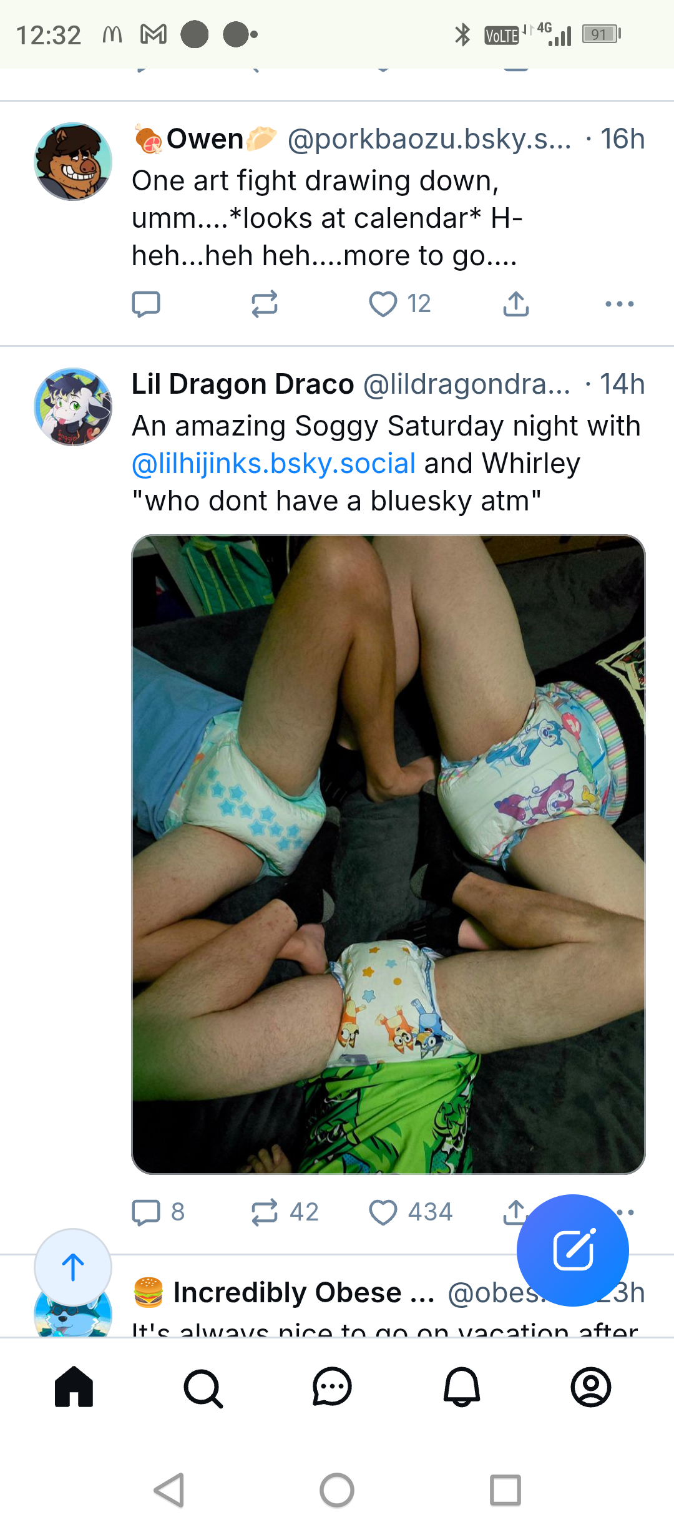674x1535 pixels.
Task: Share Owen's post via share icon
Action: click(516, 304)
